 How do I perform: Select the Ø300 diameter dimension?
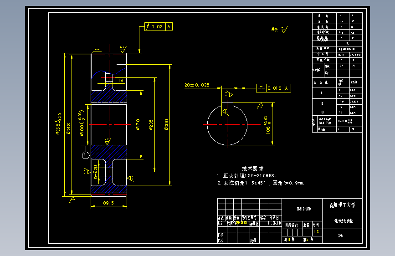pos(166,125)
